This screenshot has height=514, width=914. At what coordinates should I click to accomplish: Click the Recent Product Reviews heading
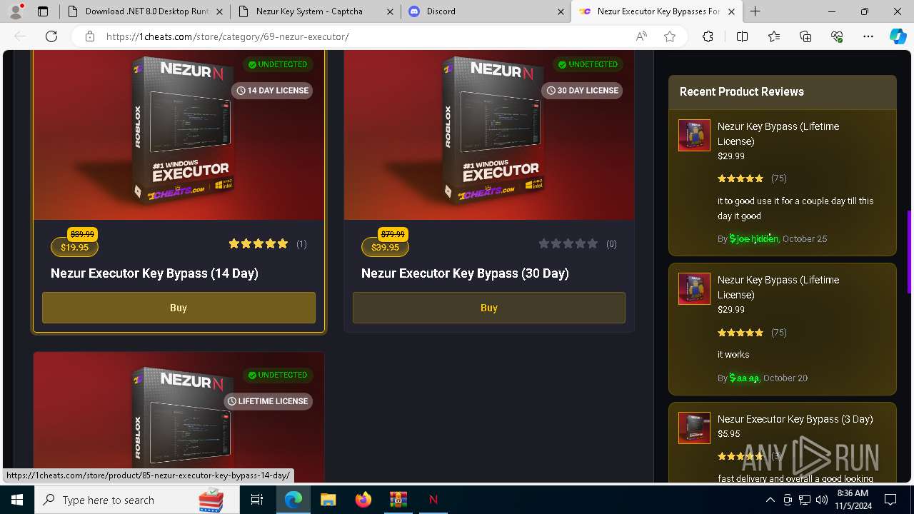click(x=742, y=91)
